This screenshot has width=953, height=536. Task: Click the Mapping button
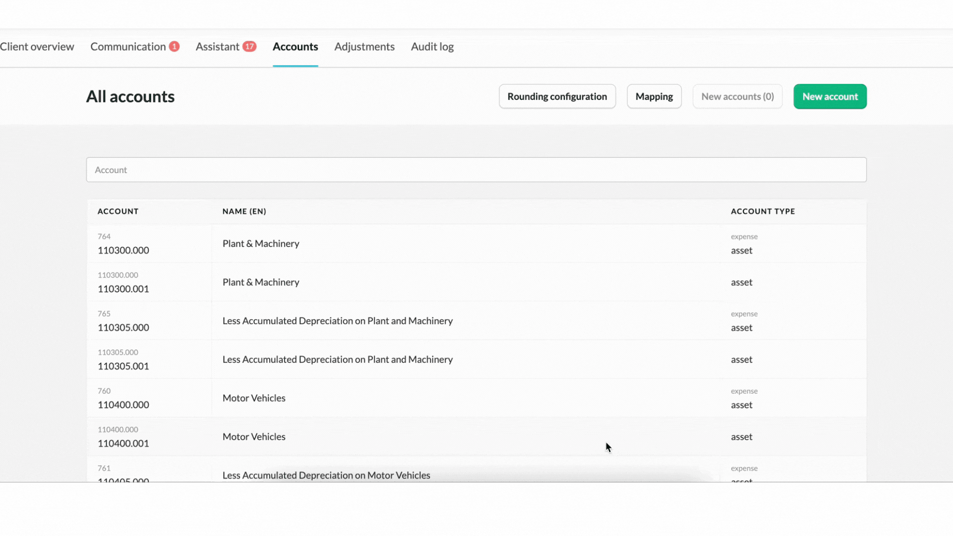coord(654,96)
